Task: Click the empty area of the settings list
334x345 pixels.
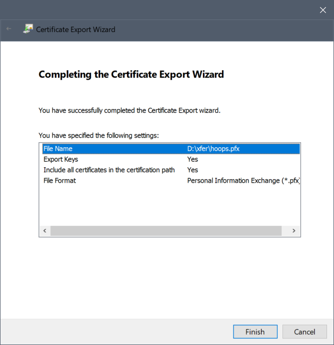Action: coord(169,205)
